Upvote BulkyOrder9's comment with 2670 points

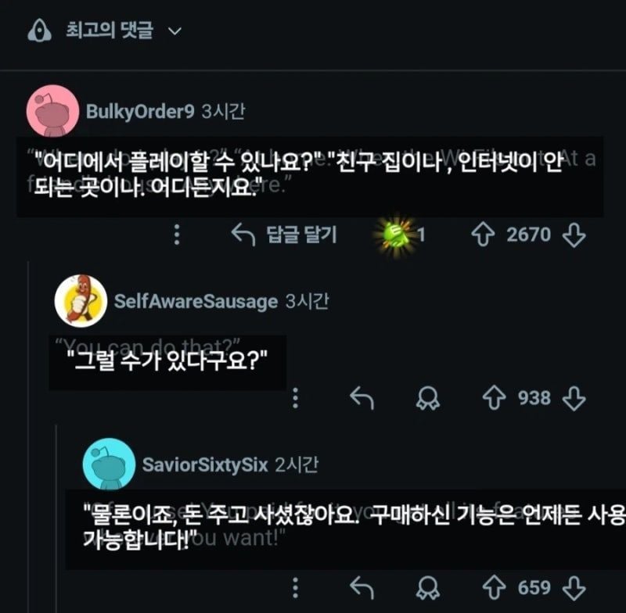point(483,235)
